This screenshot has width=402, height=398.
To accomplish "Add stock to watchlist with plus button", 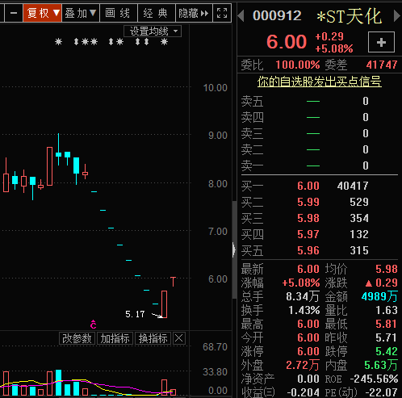I will (x=381, y=42).
